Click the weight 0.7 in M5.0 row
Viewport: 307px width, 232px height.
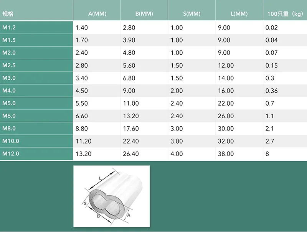(270, 103)
